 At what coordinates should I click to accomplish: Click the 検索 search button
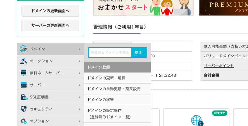[x=139, y=52]
